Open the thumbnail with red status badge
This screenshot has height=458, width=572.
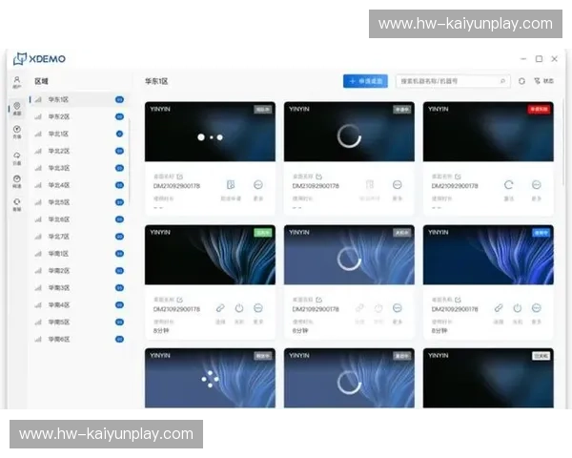click(488, 132)
